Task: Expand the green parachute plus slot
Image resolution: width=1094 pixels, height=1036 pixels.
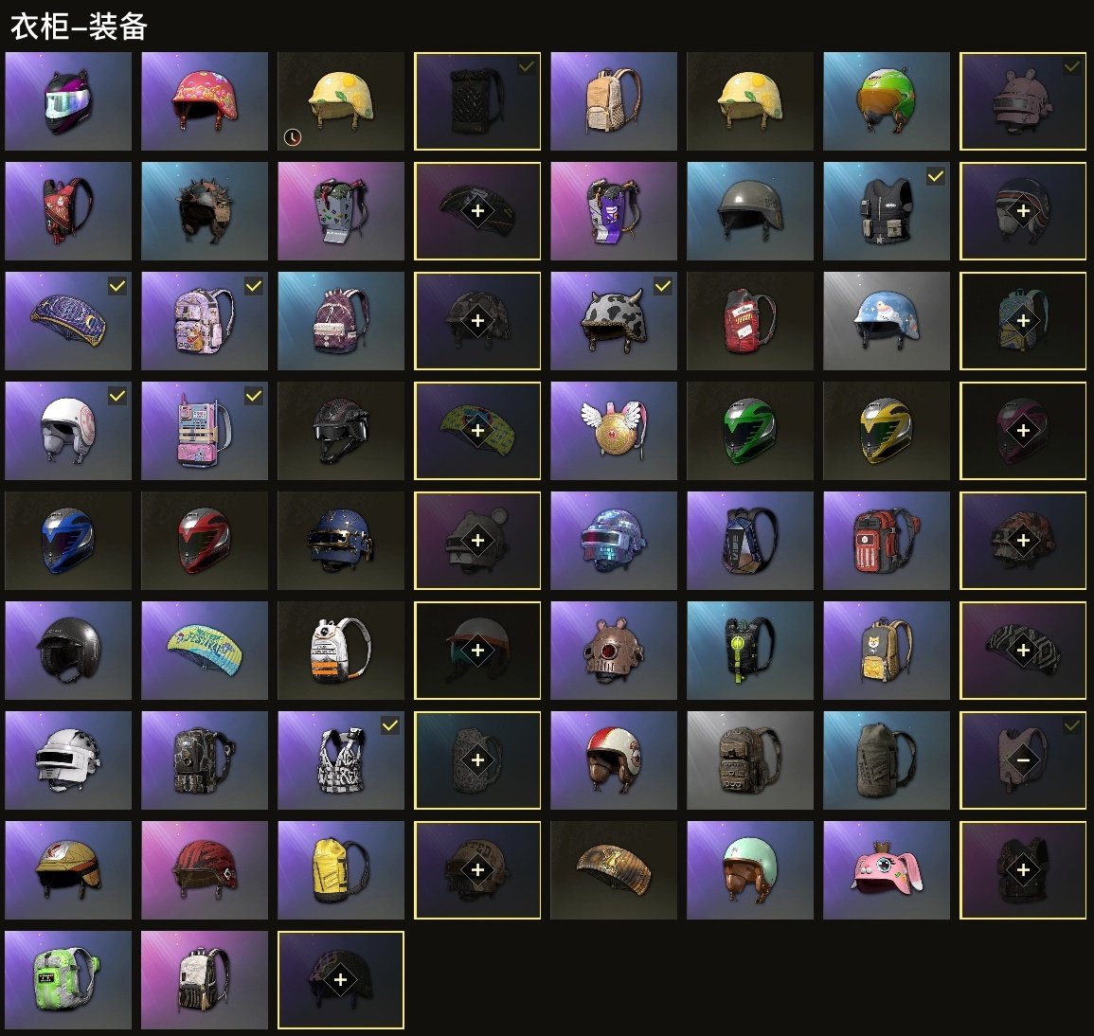Action: pyautogui.click(x=477, y=431)
